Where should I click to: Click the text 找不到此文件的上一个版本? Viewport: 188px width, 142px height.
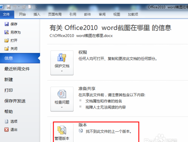coord(109,131)
